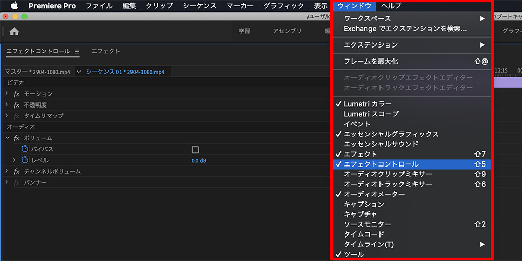Select マスター * 2904-1080.mp4 label
Image resolution: width=522 pixels, height=261 pixels.
tap(38, 72)
